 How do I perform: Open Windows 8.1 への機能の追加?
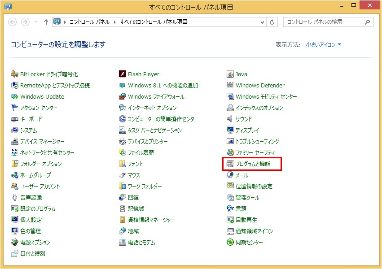click(x=158, y=85)
